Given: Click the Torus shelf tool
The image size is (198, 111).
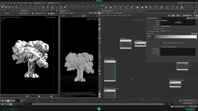Looking at the screenshot, I should click(x=13, y=8).
